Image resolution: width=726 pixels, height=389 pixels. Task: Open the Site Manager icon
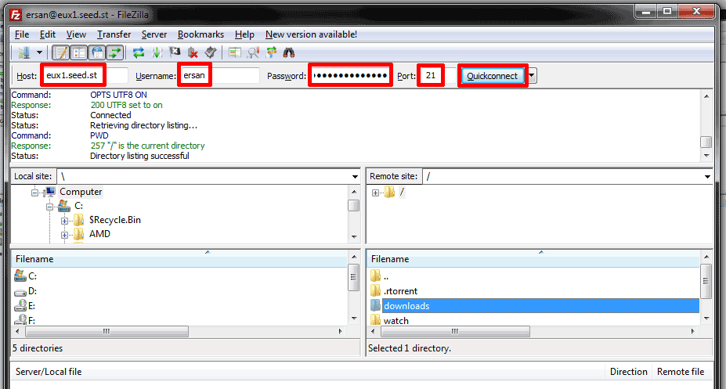[x=24, y=52]
